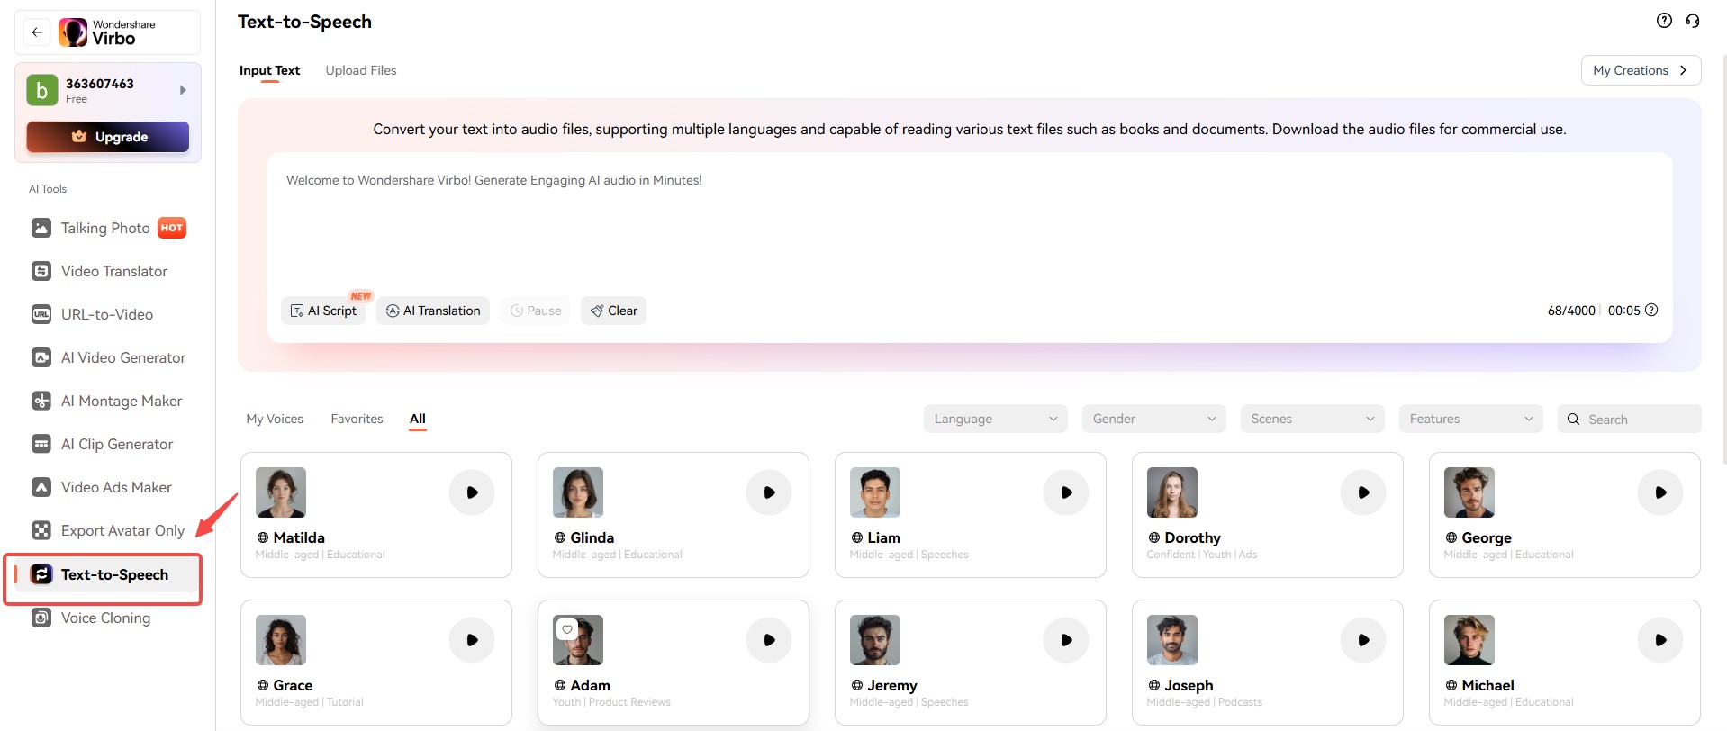Open AI Translation
This screenshot has width=1727, height=731.
point(433,311)
